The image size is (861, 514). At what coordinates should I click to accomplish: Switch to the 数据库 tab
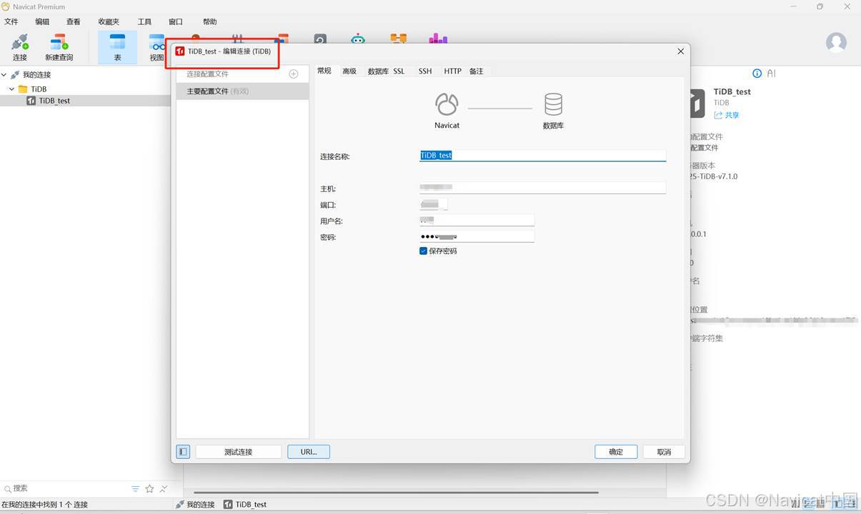378,71
